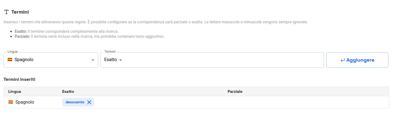Click the Spanish flag in table row
Viewport: 397px width, 115px height.
[11, 102]
